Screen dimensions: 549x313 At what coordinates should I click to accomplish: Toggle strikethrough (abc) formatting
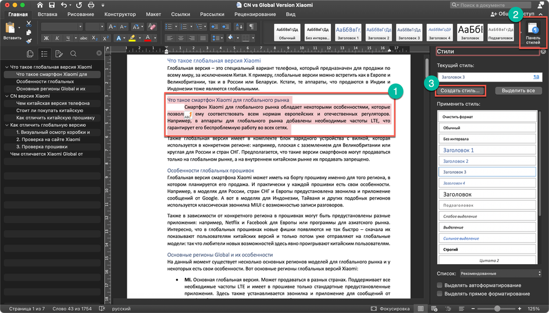[84, 38]
